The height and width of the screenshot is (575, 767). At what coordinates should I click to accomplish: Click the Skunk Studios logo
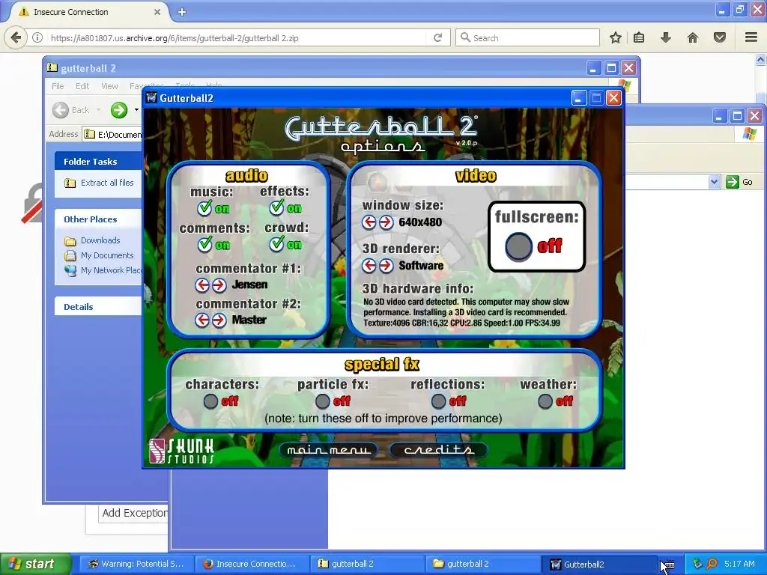181,451
